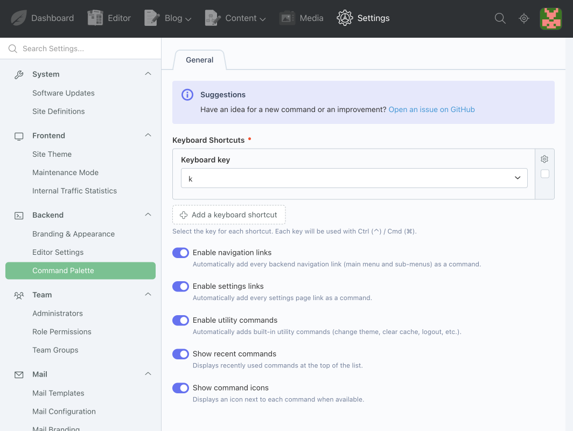Click the System wrench icon
Image resolution: width=573 pixels, height=431 pixels.
coord(19,74)
